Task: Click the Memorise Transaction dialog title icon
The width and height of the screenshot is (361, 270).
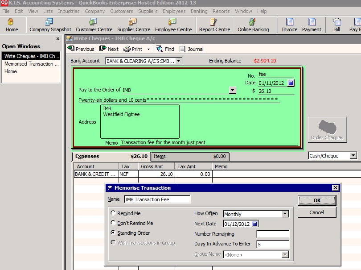Action: coord(110,188)
